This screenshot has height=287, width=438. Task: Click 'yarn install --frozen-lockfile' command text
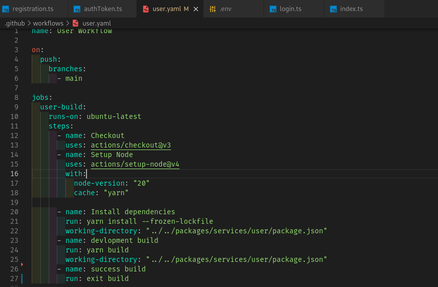[x=150, y=221]
